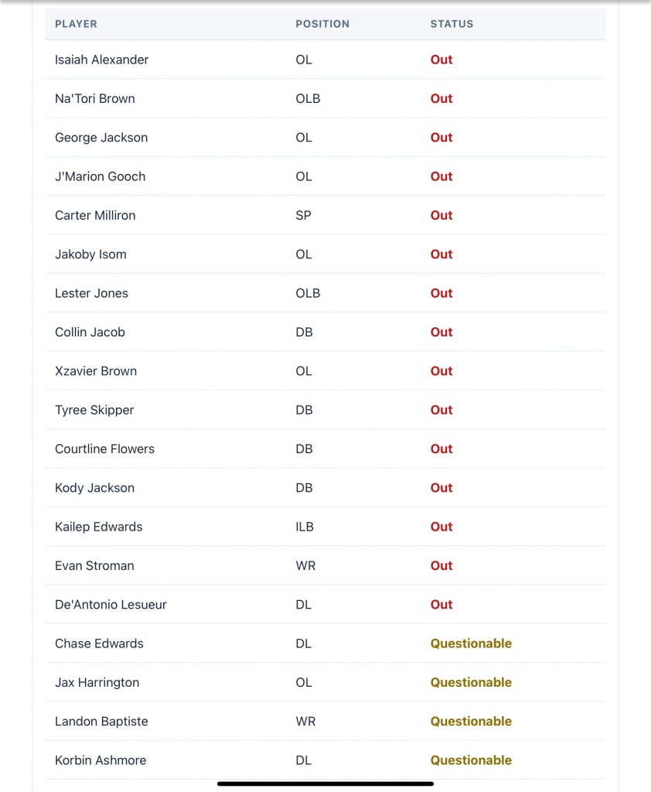Select Lester Jones player entry
The width and height of the screenshot is (651, 792).
pos(91,293)
